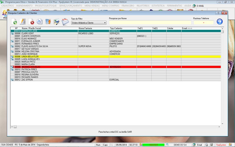
Task: Select the RICHARD RAMOS row
Action: [116, 77]
